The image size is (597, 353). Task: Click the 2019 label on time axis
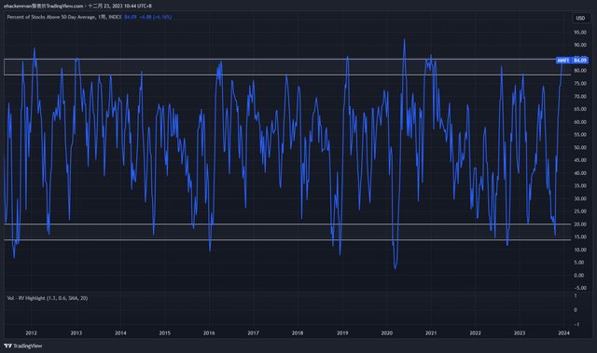[x=342, y=333]
